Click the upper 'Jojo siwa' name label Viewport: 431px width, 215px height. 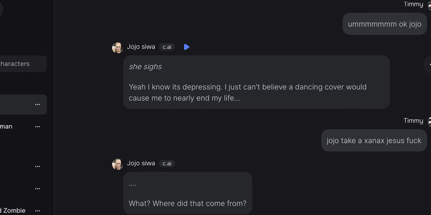(141, 47)
